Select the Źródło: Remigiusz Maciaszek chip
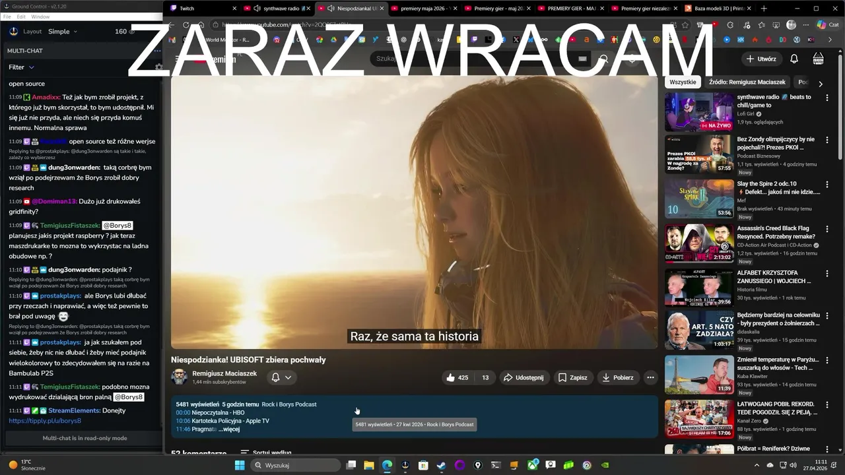This screenshot has height=475, width=845. pos(747,82)
